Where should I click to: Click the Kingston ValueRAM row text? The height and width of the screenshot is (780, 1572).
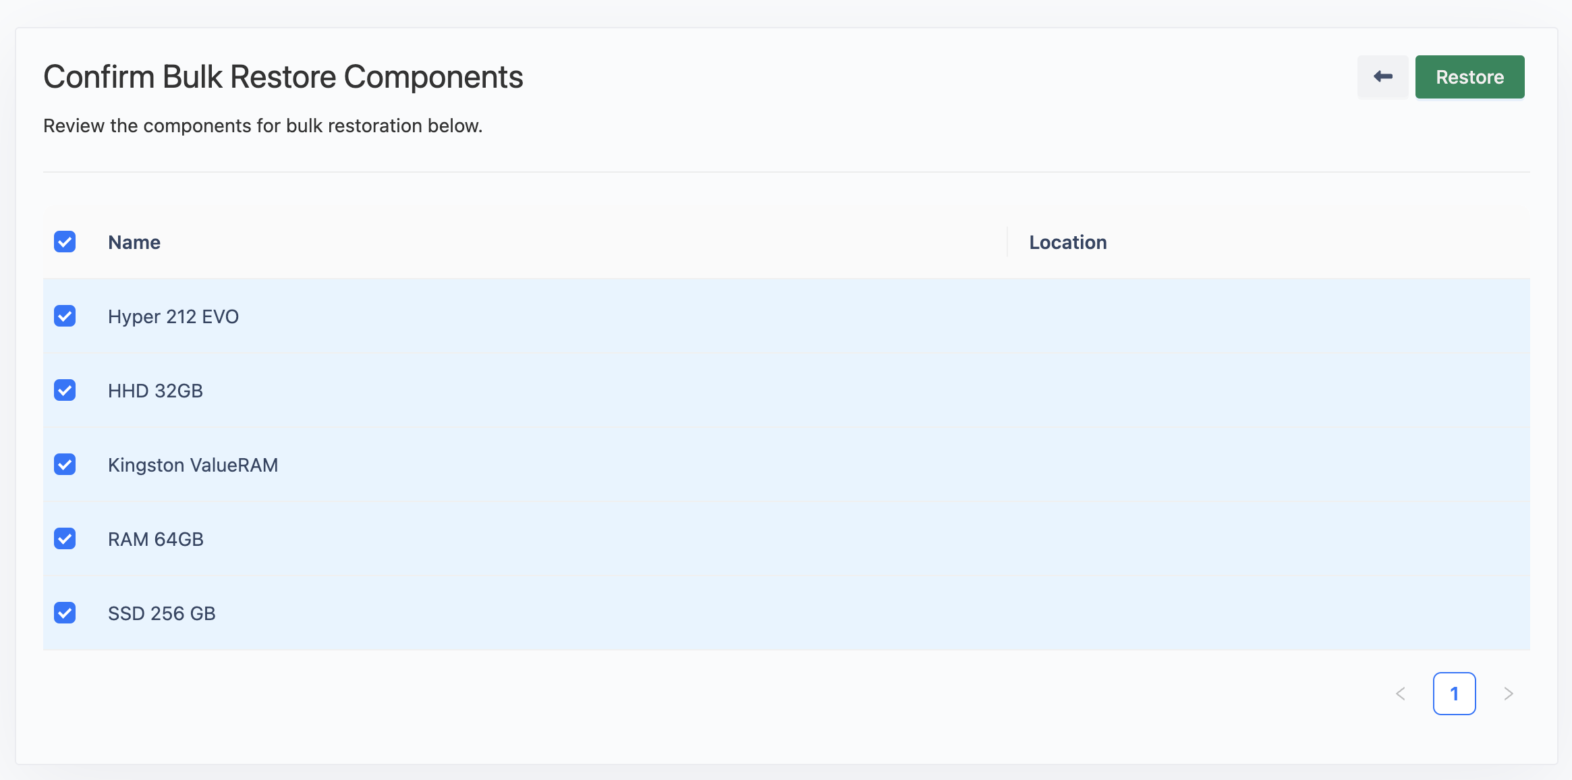coord(193,465)
